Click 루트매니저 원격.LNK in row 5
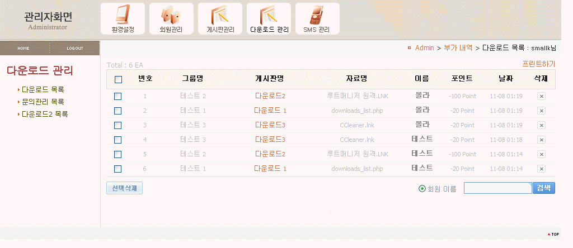This screenshot has height=248, width=573. (358, 154)
